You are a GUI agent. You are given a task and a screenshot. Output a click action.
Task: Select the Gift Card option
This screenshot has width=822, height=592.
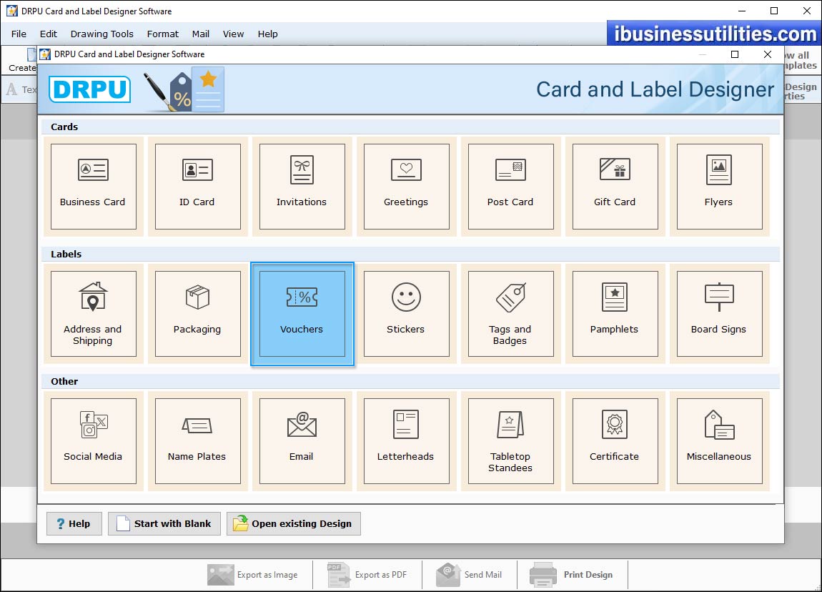pyautogui.click(x=615, y=186)
